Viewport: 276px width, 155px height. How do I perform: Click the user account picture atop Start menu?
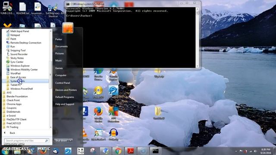point(68,28)
